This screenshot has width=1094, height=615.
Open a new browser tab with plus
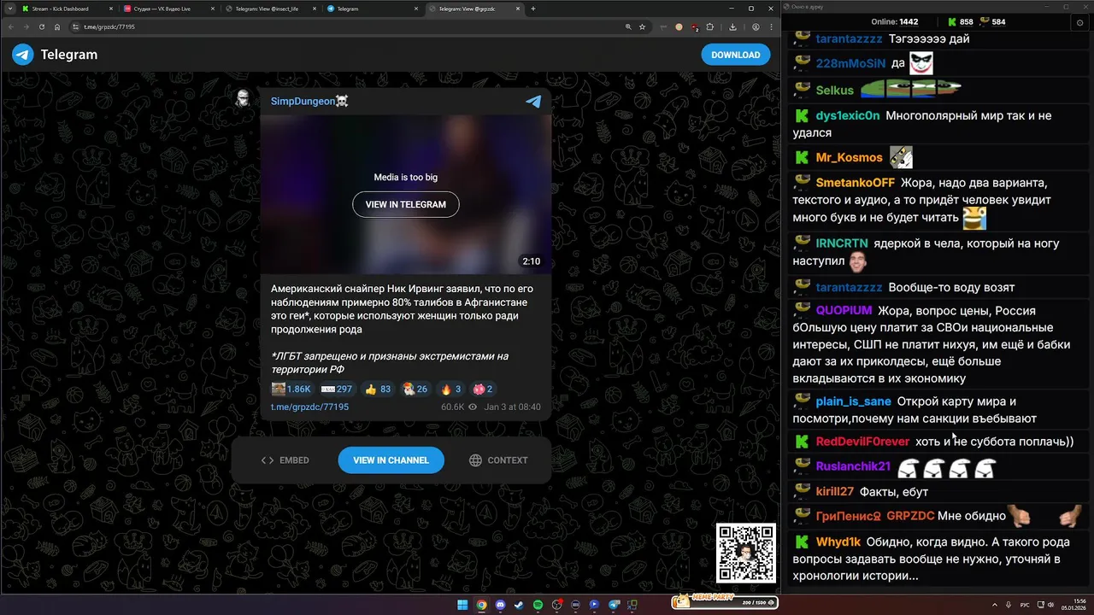(533, 9)
